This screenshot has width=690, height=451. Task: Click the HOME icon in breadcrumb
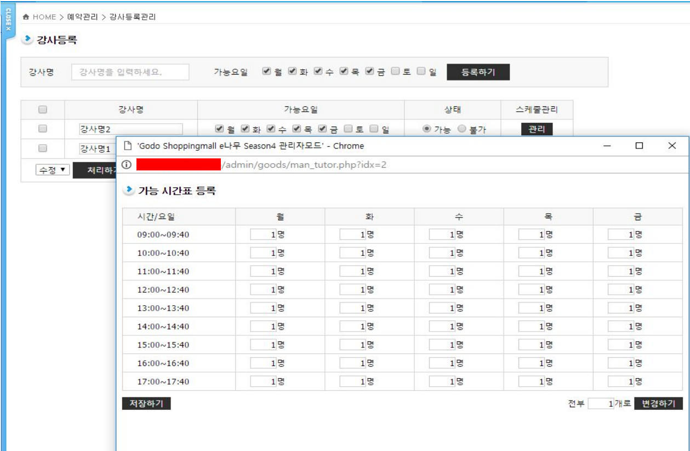click(26, 17)
